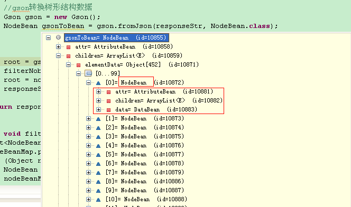Expand the [2]= NodeBean entry
The width and height of the screenshot is (351, 207).
(x=88, y=127)
